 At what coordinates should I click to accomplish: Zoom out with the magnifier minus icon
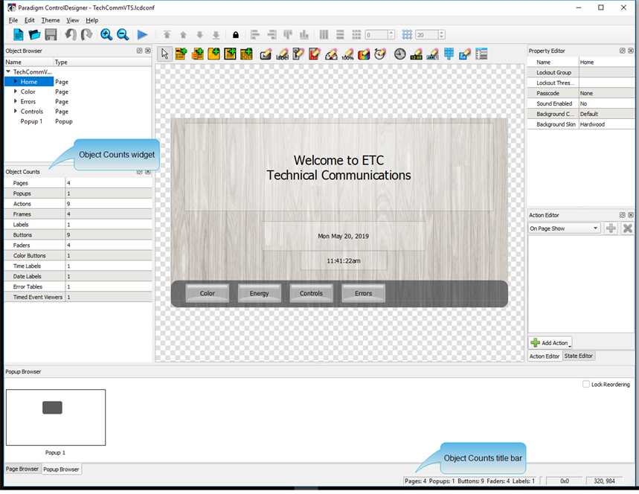point(123,35)
